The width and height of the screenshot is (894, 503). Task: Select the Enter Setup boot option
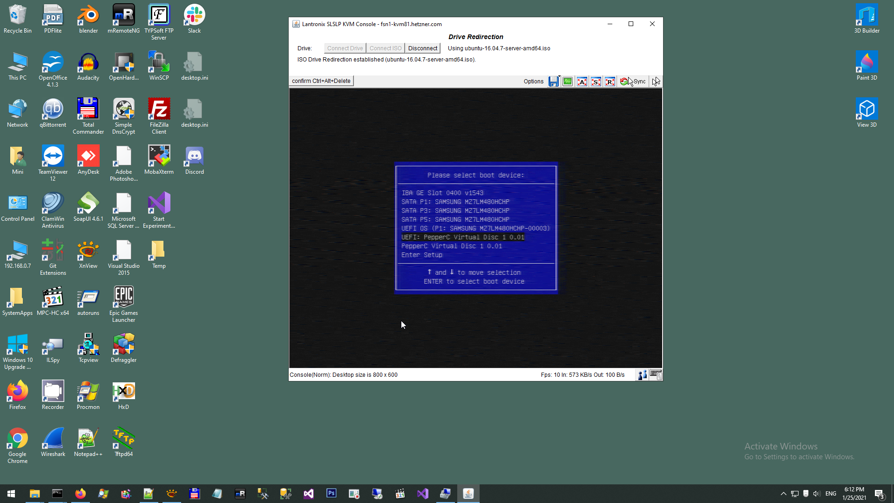click(422, 255)
